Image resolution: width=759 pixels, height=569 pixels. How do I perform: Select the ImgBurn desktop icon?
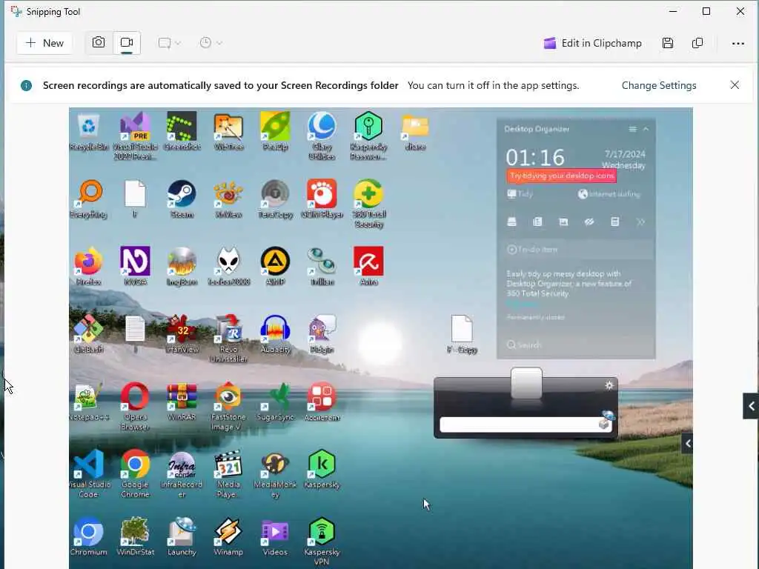(182, 266)
